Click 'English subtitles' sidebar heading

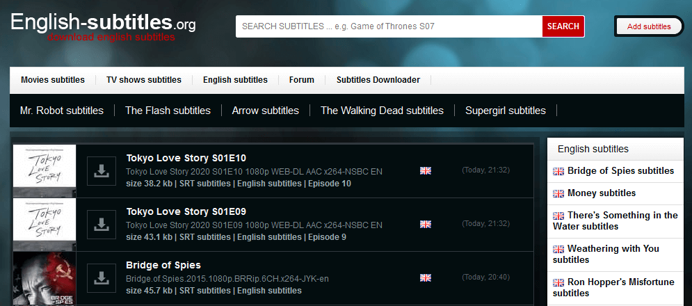(x=593, y=149)
